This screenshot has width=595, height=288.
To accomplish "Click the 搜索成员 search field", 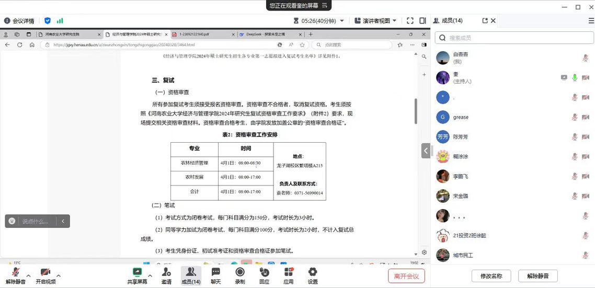I will (x=514, y=38).
